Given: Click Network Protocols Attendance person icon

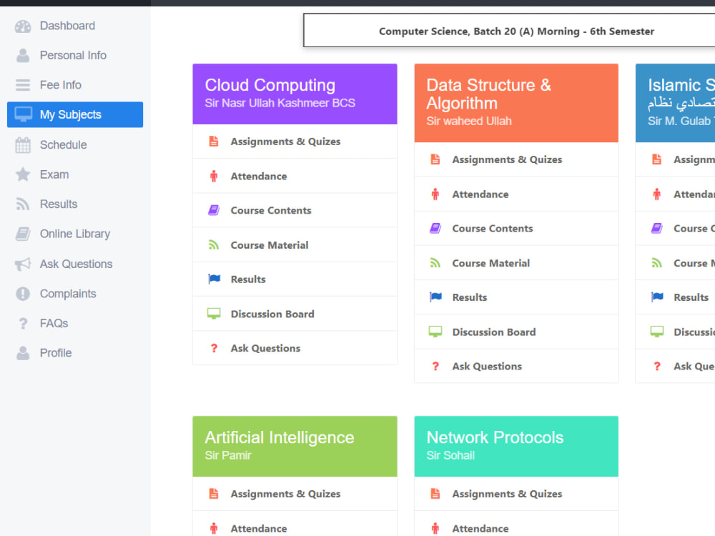Looking at the screenshot, I should point(435,528).
